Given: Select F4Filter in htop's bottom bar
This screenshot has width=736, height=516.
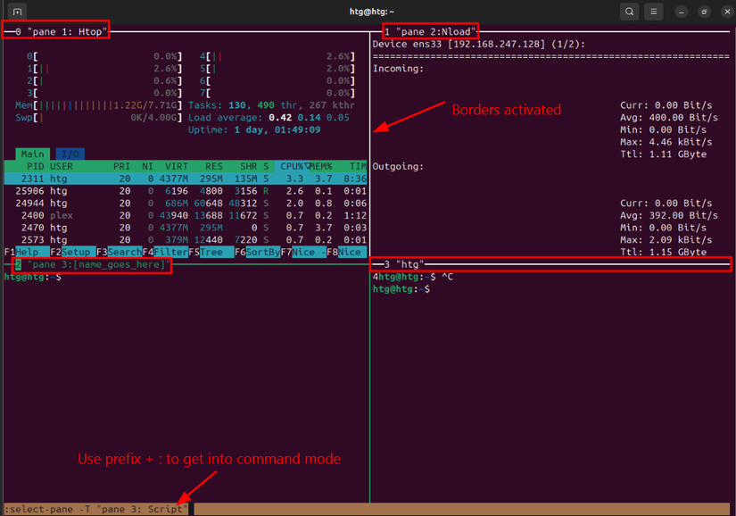Looking at the screenshot, I should (x=165, y=253).
